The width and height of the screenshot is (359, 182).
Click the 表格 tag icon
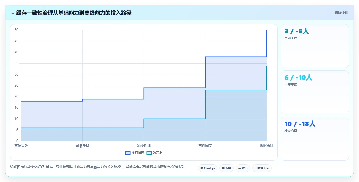click(223, 168)
